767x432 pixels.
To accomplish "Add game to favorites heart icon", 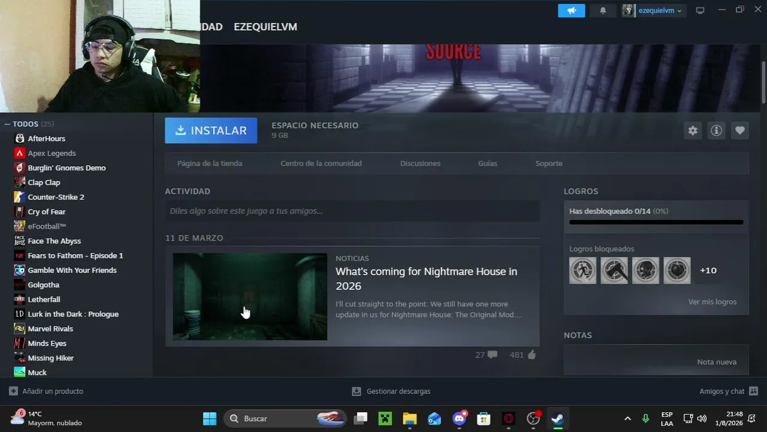I will (739, 130).
